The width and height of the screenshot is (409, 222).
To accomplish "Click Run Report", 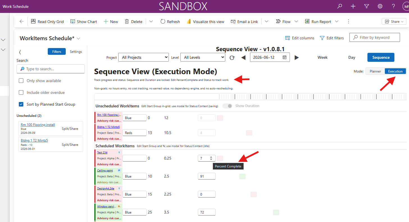I will 318,22.
